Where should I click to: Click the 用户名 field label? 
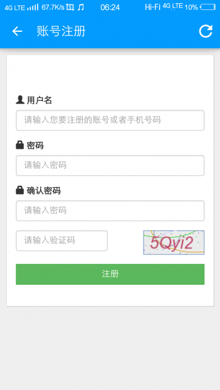40,100
